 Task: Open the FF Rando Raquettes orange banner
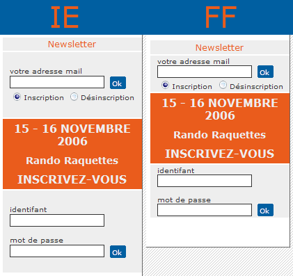tap(220, 129)
